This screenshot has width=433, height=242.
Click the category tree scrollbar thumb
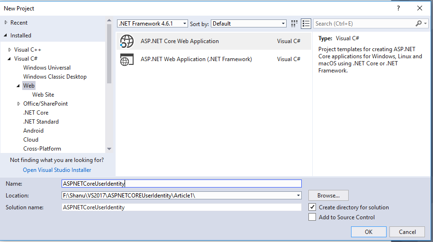109,54
